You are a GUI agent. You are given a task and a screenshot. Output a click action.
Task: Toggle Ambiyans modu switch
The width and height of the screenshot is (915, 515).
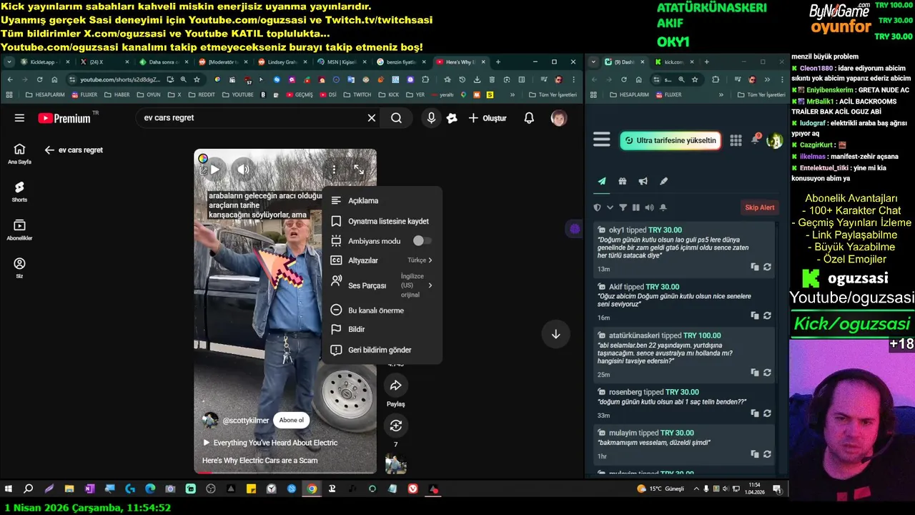coord(422,241)
